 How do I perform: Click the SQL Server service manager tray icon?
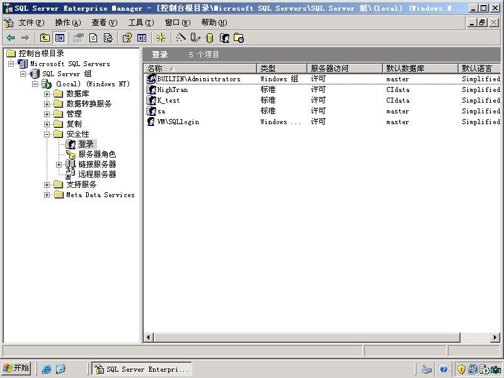pos(484,369)
